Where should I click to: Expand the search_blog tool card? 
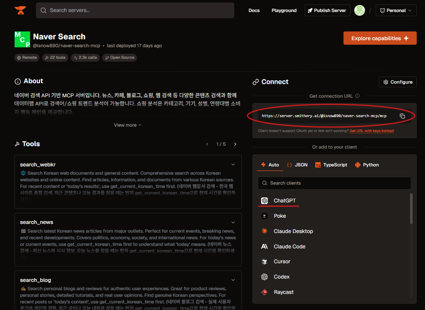click(x=233, y=280)
